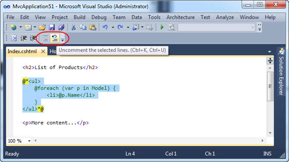Click the Open File folder icon
Image resolution: width=289 pixels, height=162 pixels.
[42, 27]
